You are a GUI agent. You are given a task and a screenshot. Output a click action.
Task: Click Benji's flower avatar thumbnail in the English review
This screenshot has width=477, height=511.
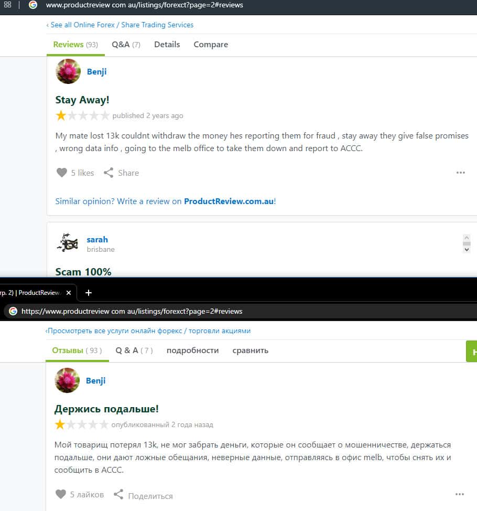click(68, 71)
